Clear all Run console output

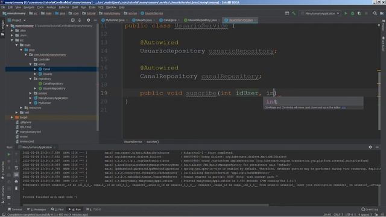click(x=16, y=188)
